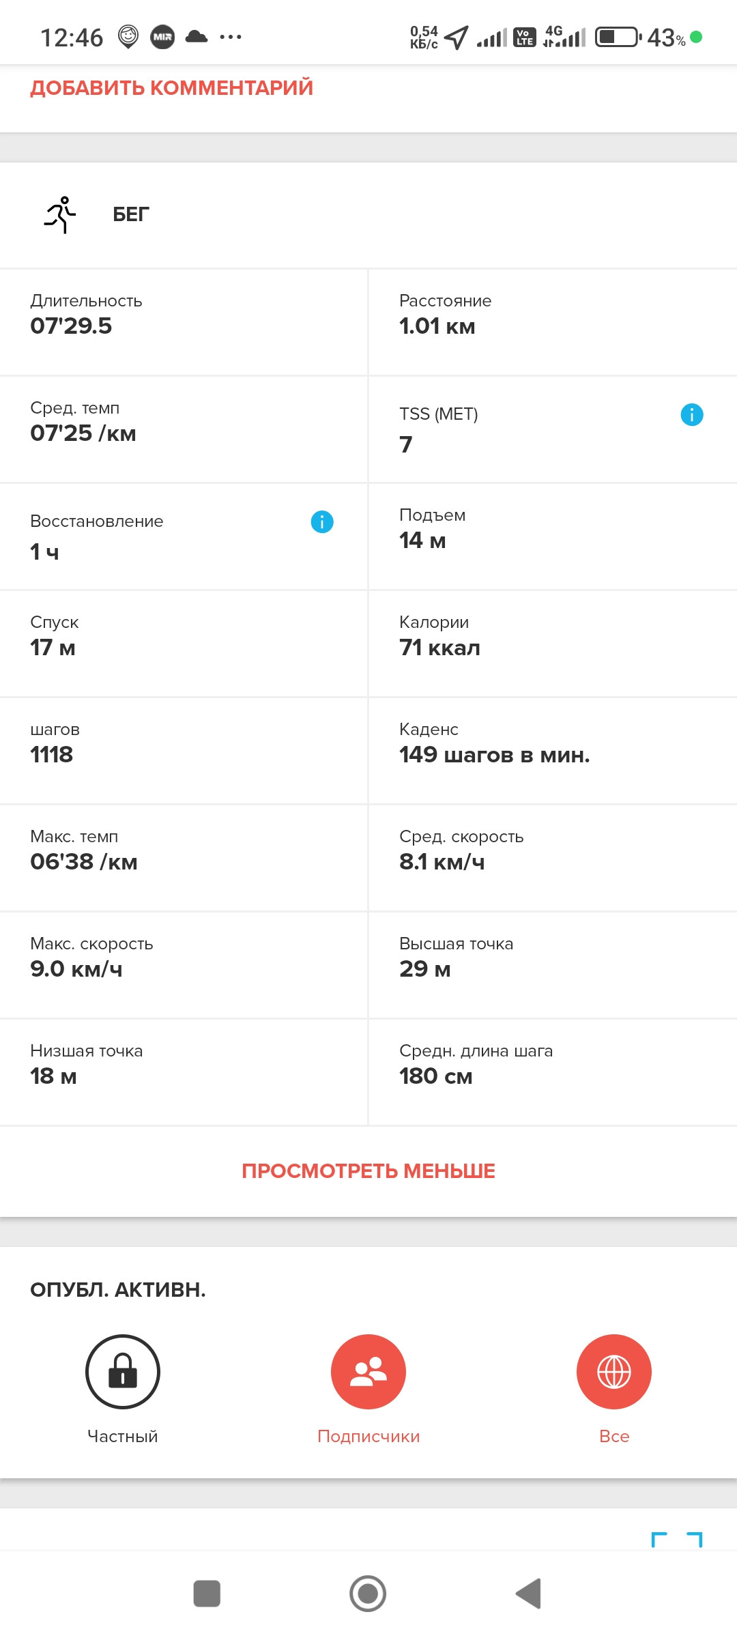Tap the running activity icon
The image size is (737, 1638).
coord(60,215)
